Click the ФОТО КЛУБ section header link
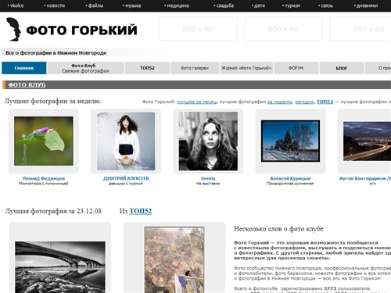This screenshot has width=391, height=293. 27,85
